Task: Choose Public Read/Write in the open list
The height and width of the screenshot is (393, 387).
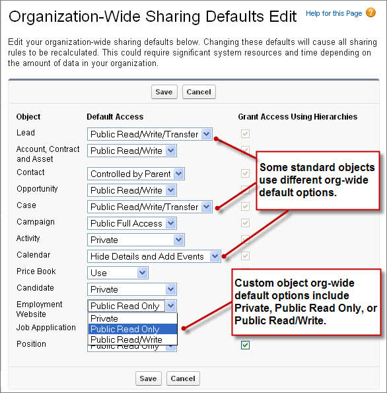Action: point(133,339)
